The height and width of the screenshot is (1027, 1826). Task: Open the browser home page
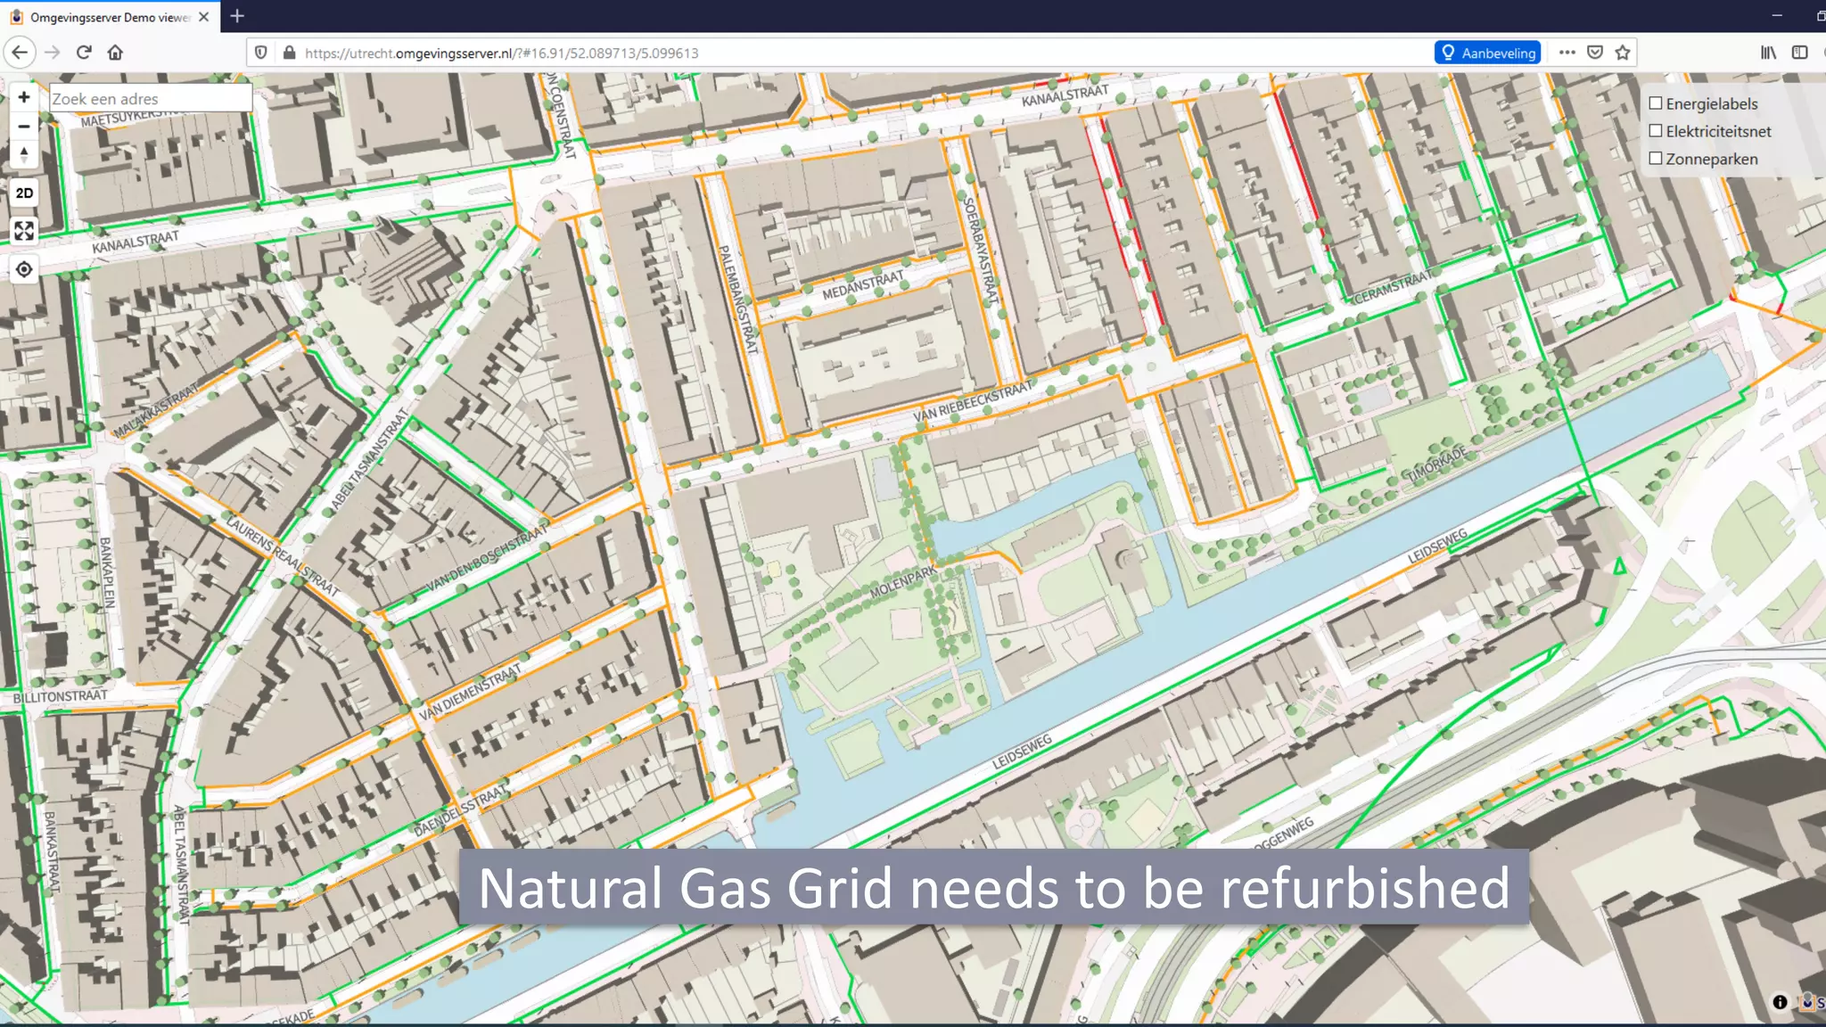click(115, 53)
